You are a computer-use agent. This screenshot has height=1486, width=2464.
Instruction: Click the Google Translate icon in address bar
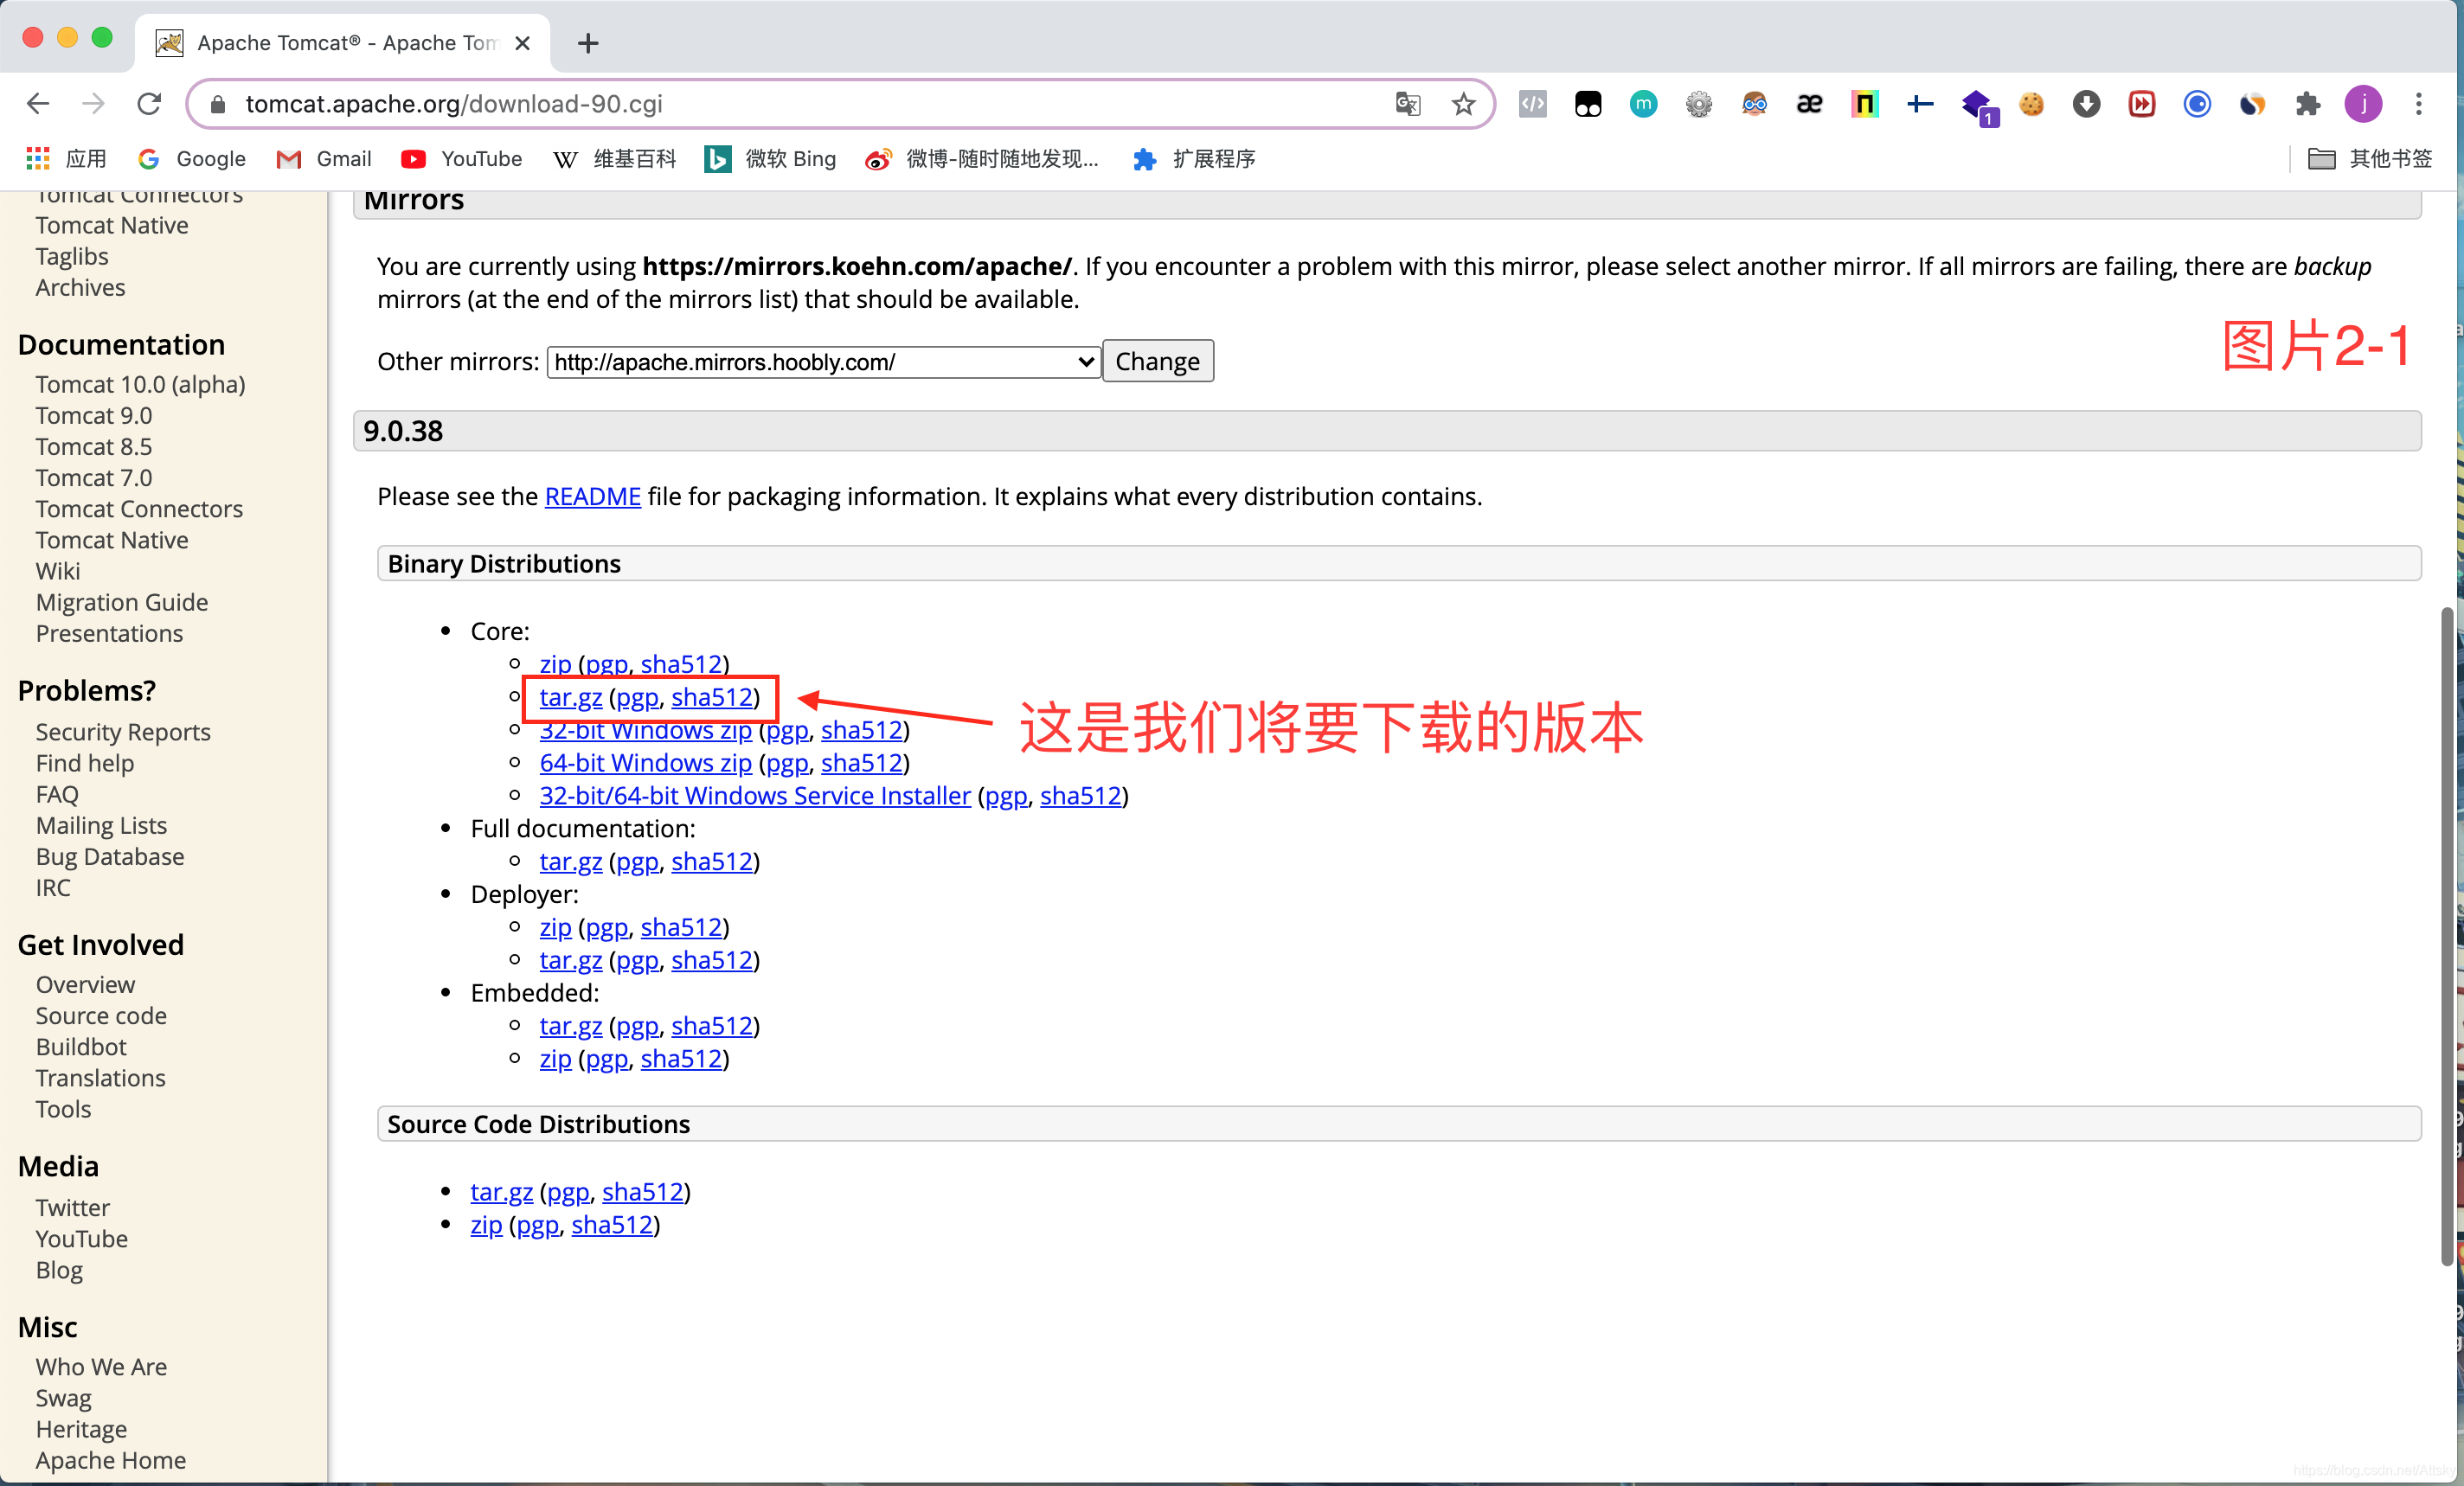(1407, 104)
